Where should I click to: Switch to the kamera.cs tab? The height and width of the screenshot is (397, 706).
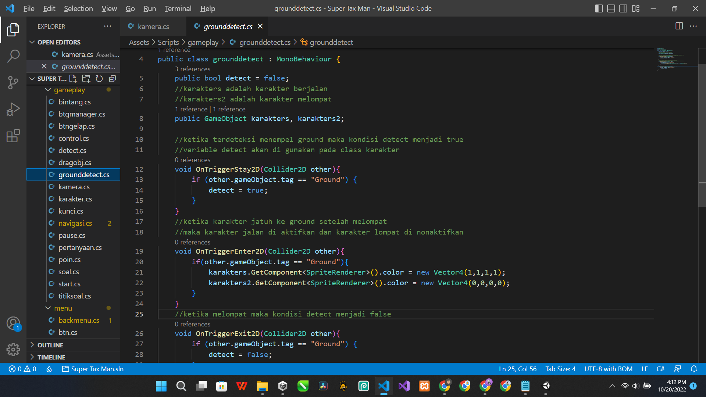pyautogui.click(x=153, y=26)
